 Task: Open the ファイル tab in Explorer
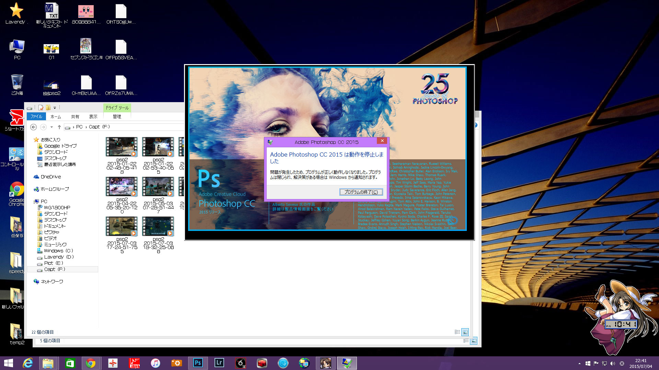[36, 116]
